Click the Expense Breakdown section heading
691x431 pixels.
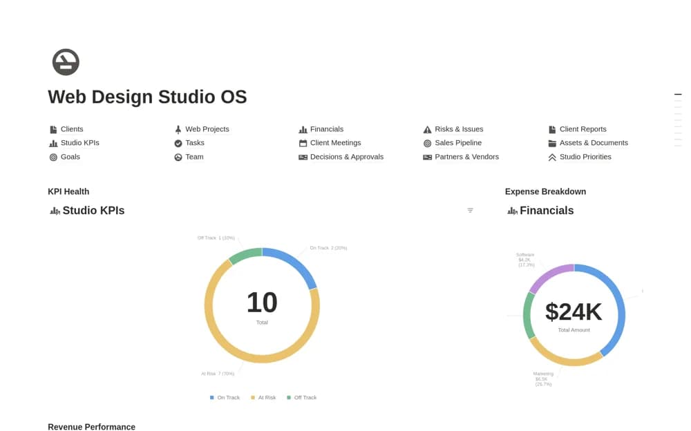click(546, 192)
